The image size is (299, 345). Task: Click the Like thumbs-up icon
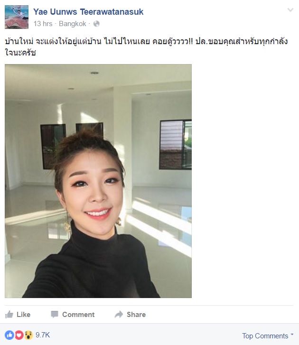coord(9,315)
